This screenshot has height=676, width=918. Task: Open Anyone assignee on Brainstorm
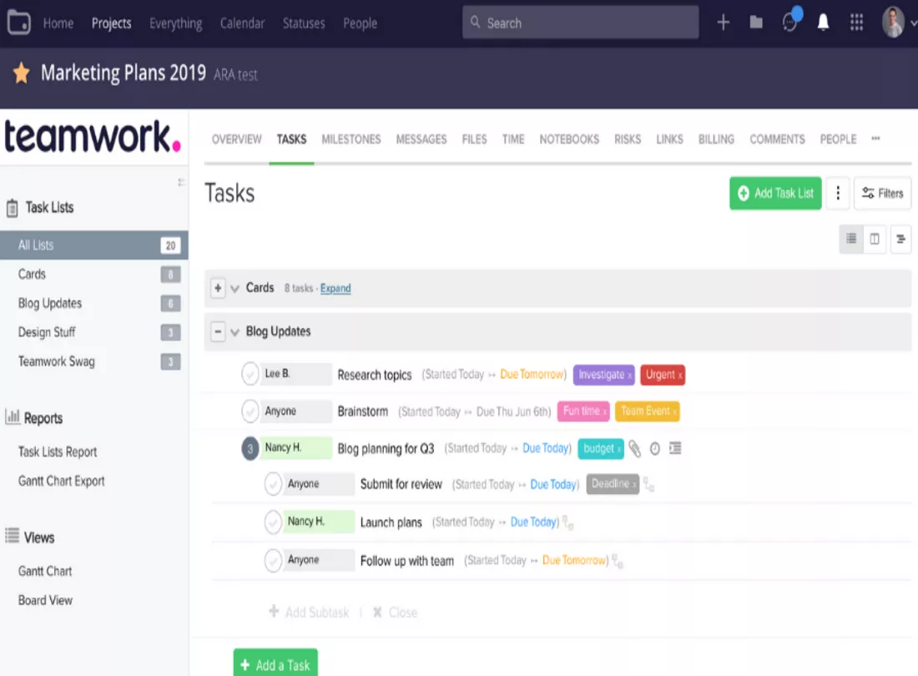pos(296,411)
